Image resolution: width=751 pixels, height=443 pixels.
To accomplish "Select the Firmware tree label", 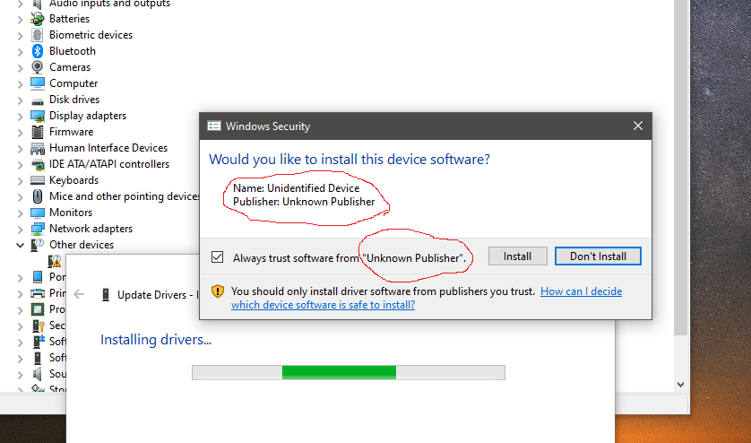I will [x=71, y=132].
